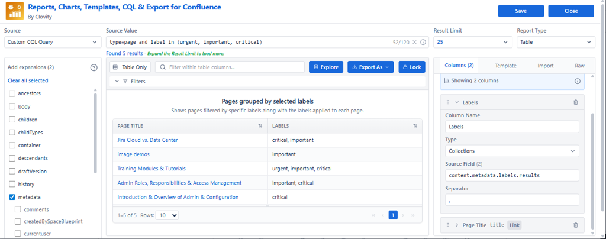Click Clear all selected link

(x=28, y=80)
